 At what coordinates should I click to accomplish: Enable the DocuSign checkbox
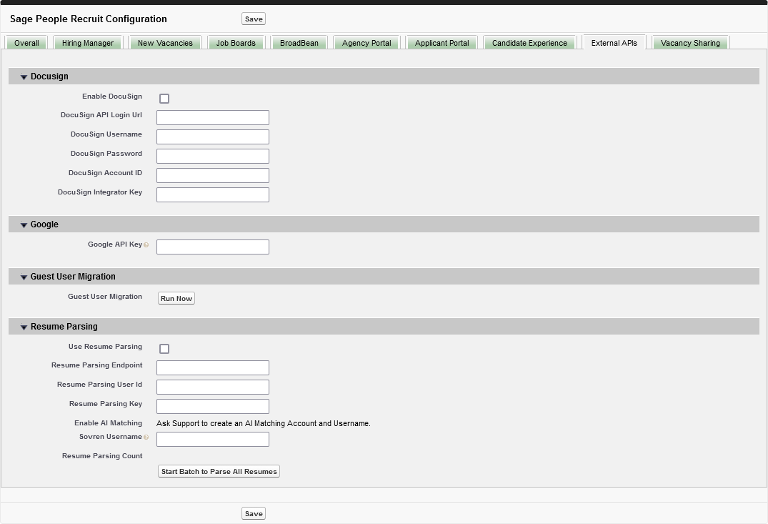[x=164, y=99]
